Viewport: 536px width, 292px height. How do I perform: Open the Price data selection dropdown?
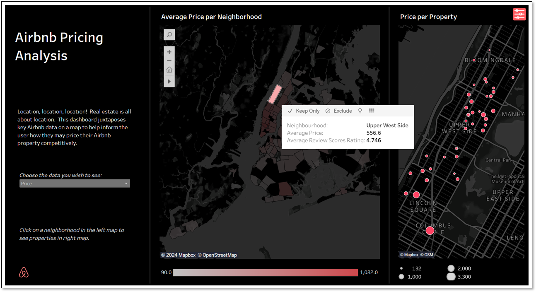[x=75, y=183]
